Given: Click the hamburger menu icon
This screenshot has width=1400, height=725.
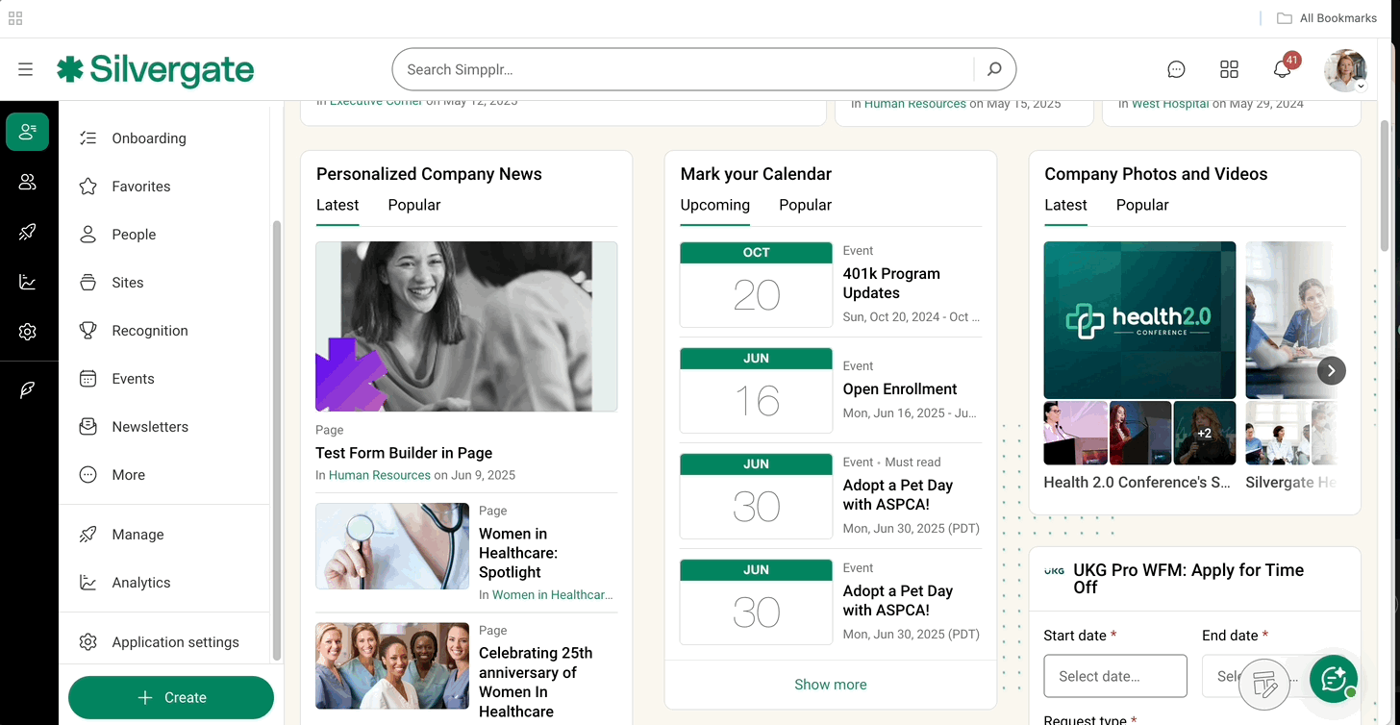Looking at the screenshot, I should [25, 69].
